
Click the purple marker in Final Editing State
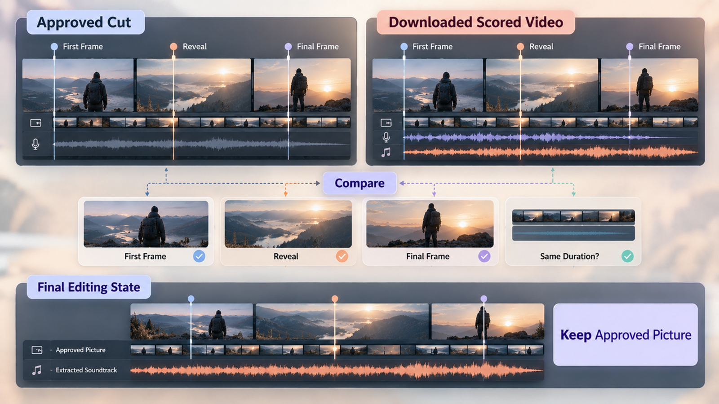[484, 299]
